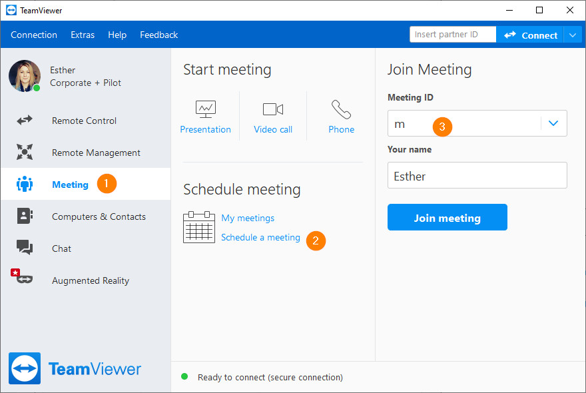Expand the Meeting ID dropdown chevron
Image resolution: width=586 pixels, height=393 pixels.
[x=553, y=123]
